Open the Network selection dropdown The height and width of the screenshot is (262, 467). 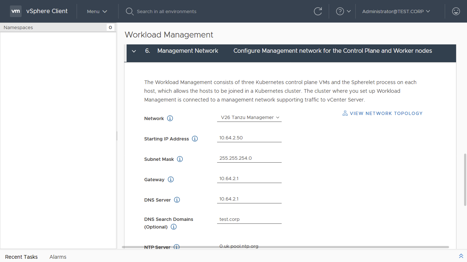(250, 118)
